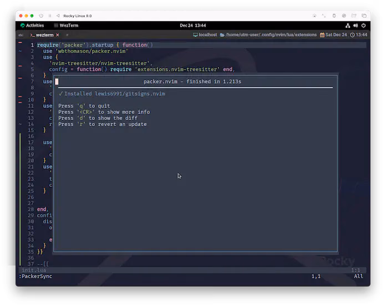This screenshot has height=307, width=386.
Task: Click the network status icon
Action: coord(348,25)
